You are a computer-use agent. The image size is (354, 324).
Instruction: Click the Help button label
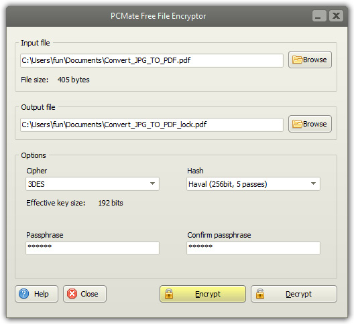point(42,294)
